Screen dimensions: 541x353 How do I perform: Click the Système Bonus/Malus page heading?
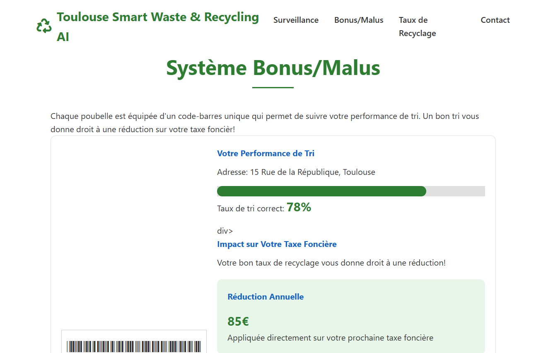pyautogui.click(x=273, y=68)
